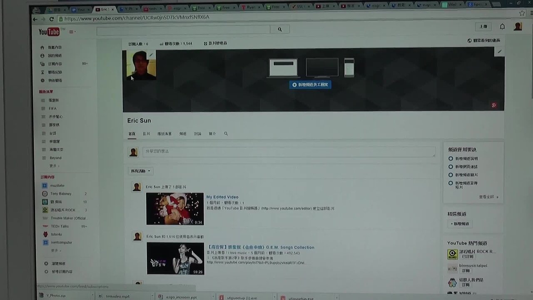Open the account avatar at top right
The width and height of the screenshot is (533, 300).
click(x=518, y=26)
